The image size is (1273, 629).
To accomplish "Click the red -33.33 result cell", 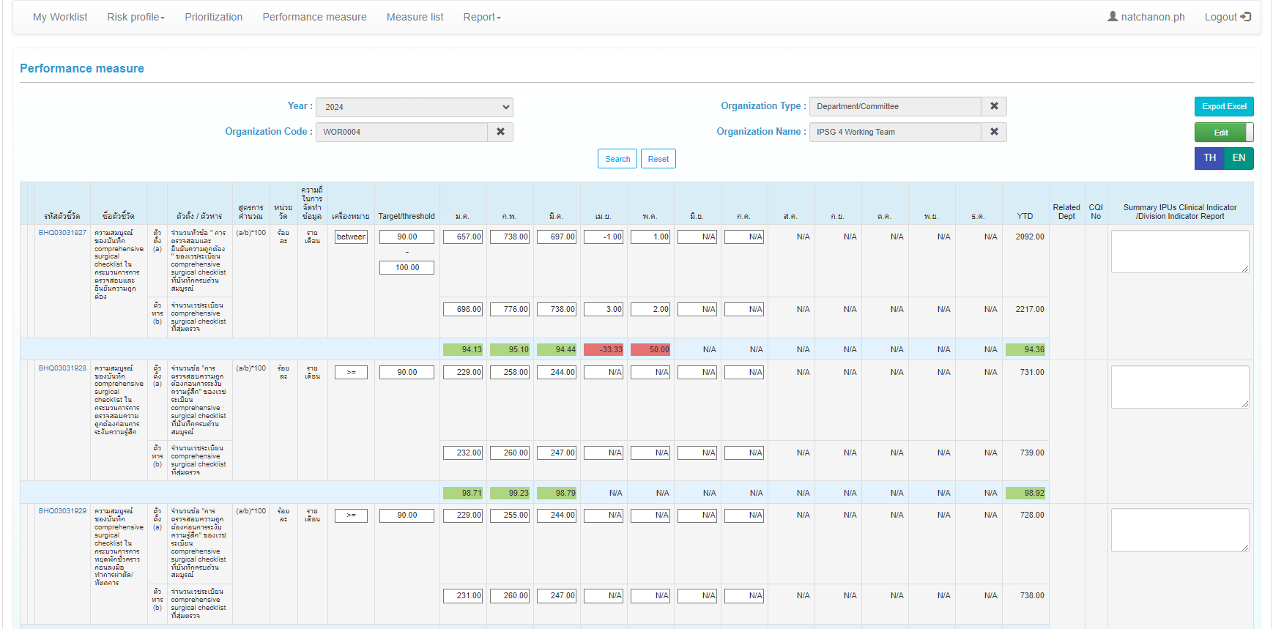I will pyautogui.click(x=604, y=349).
